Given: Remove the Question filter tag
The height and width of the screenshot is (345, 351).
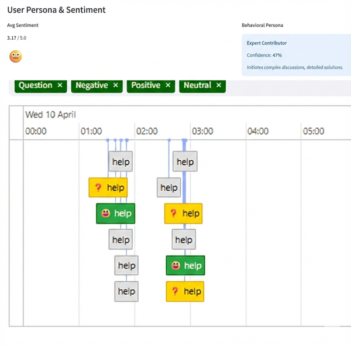Looking at the screenshot, I should click(x=60, y=85).
